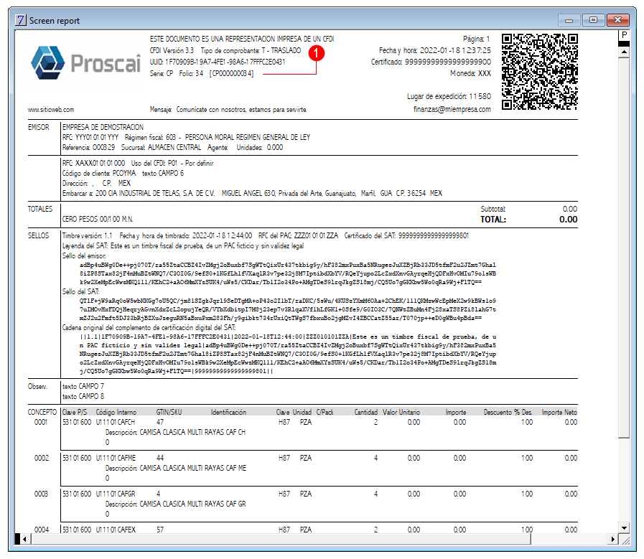Click the P button above the scrollbar
Viewport: 644px width, 559px height.
pyautogui.click(x=624, y=35)
